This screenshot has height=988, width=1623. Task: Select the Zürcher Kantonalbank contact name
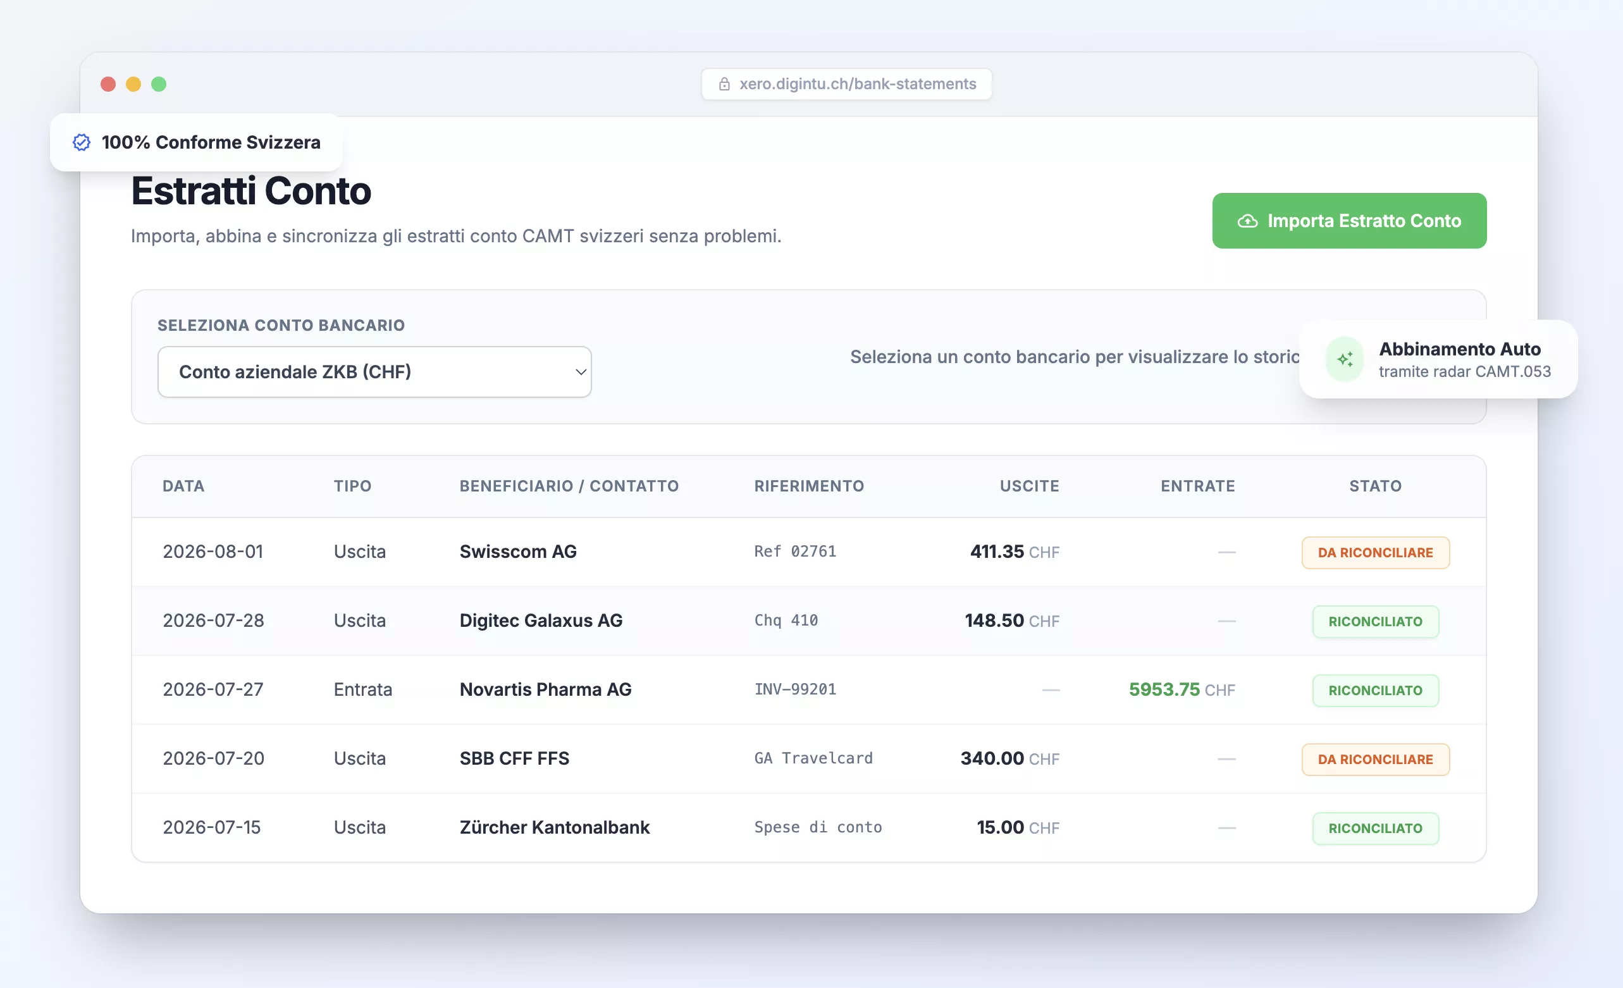pyautogui.click(x=555, y=827)
